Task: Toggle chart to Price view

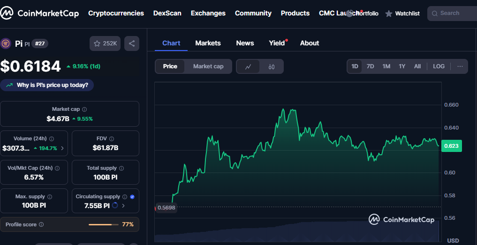Action: 170,66
